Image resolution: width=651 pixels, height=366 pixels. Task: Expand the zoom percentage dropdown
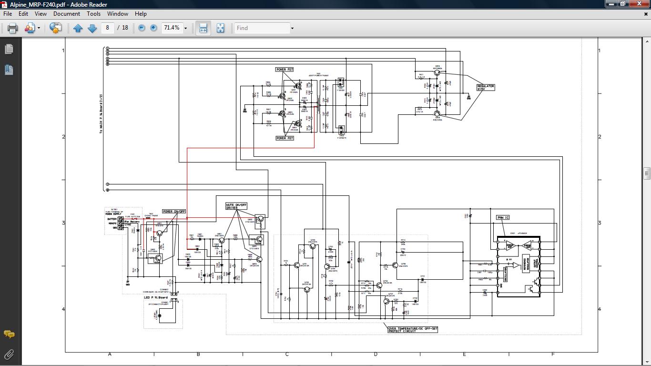(185, 28)
